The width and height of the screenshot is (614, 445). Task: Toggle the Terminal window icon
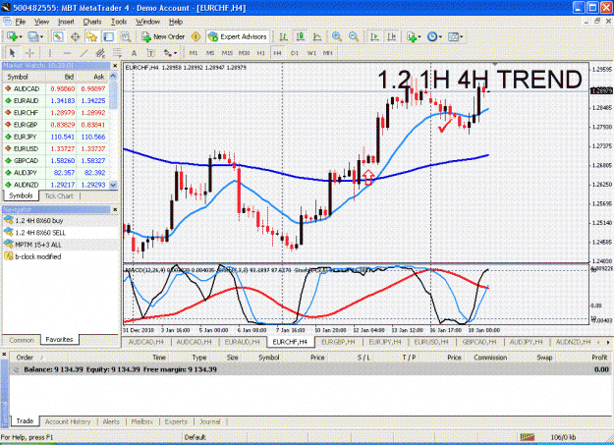tap(108, 36)
